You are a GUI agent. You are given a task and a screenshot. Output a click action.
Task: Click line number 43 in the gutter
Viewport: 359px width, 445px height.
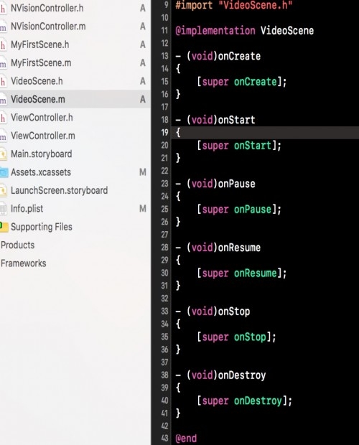click(x=164, y=439)
